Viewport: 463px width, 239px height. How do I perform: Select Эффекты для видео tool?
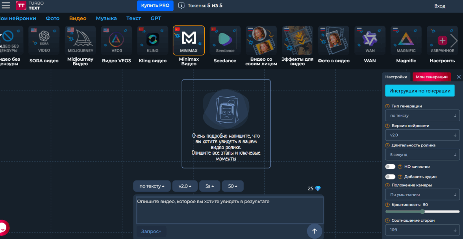(297, 46)
